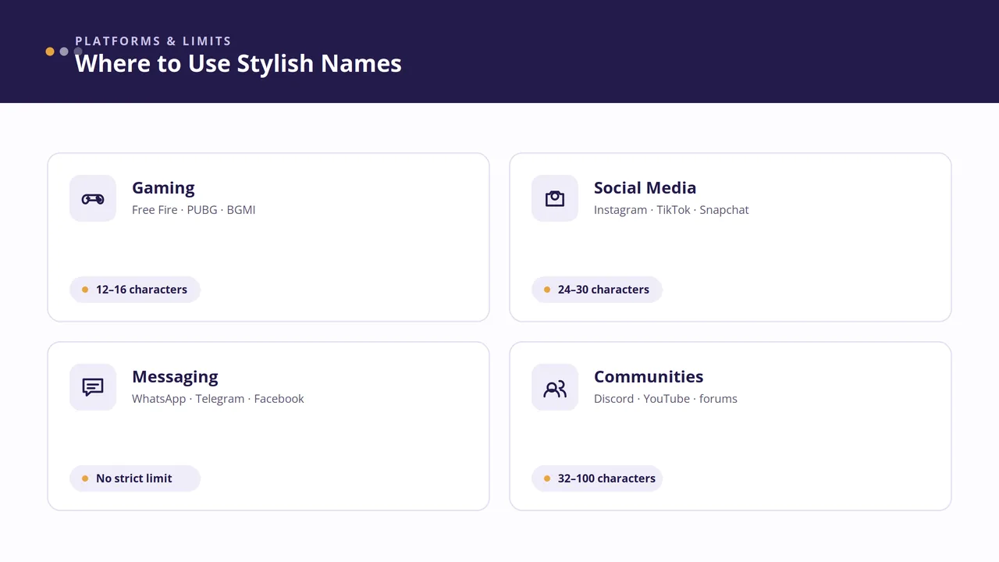Select the 32–100 characters badge

point(597,478)
